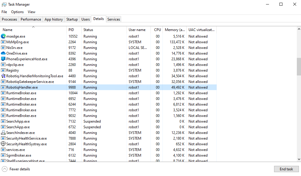Click PID 88 of Registry
Image resolution: width=301 pixels, height=176 pixels.
click(x=70, y=70)
